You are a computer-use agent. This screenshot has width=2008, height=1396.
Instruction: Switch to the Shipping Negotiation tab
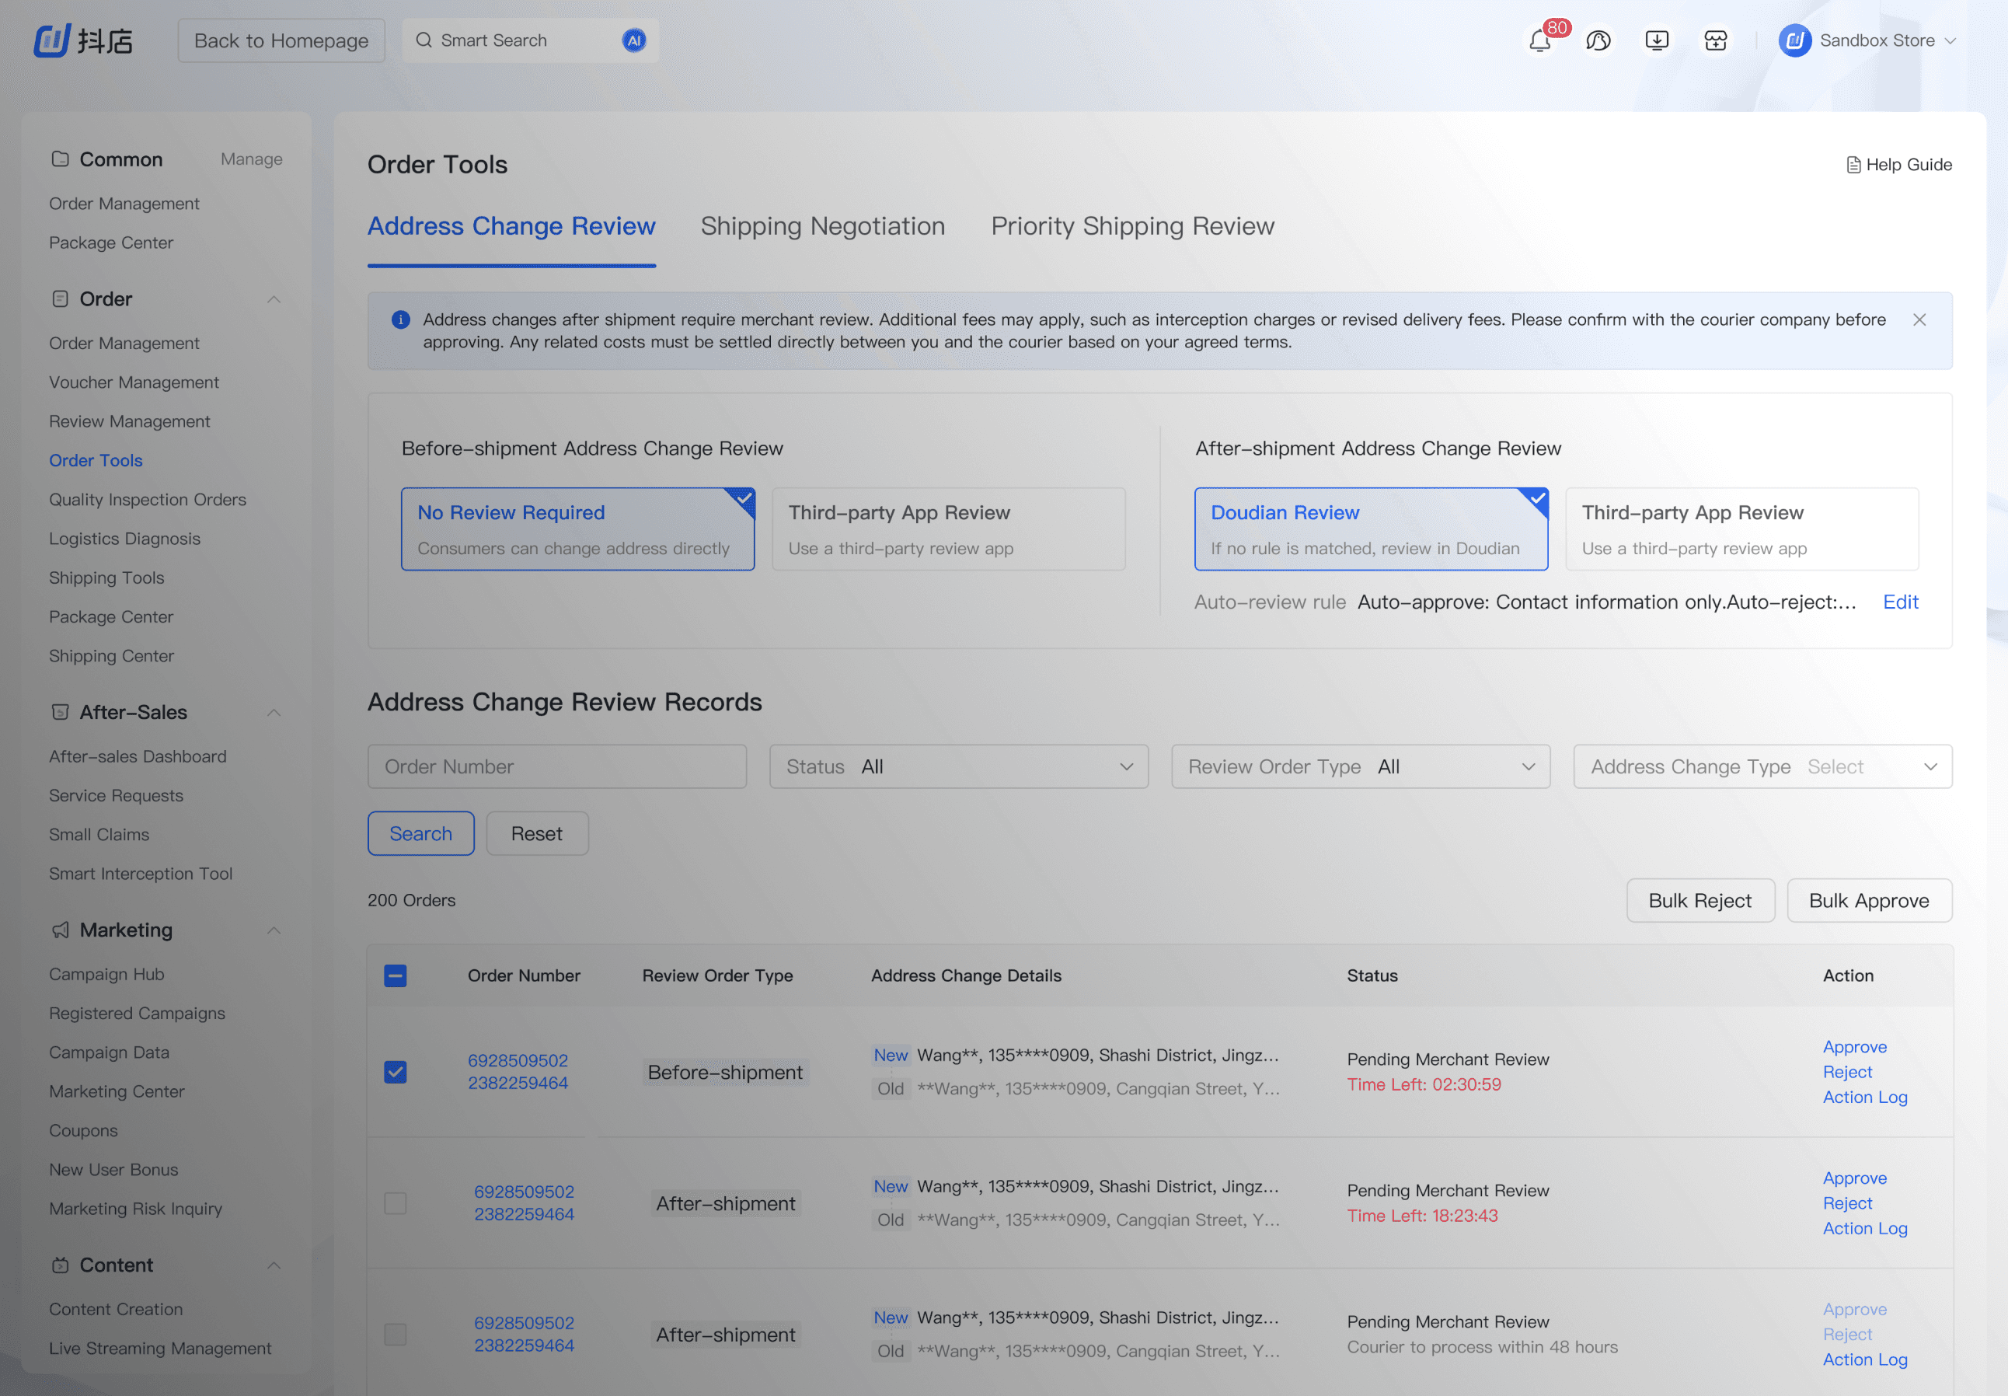click(x=822, y=226)
